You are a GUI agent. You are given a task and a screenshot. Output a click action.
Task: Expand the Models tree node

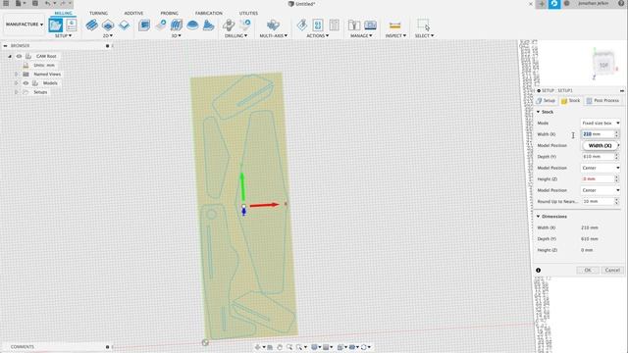click(16, 83)
